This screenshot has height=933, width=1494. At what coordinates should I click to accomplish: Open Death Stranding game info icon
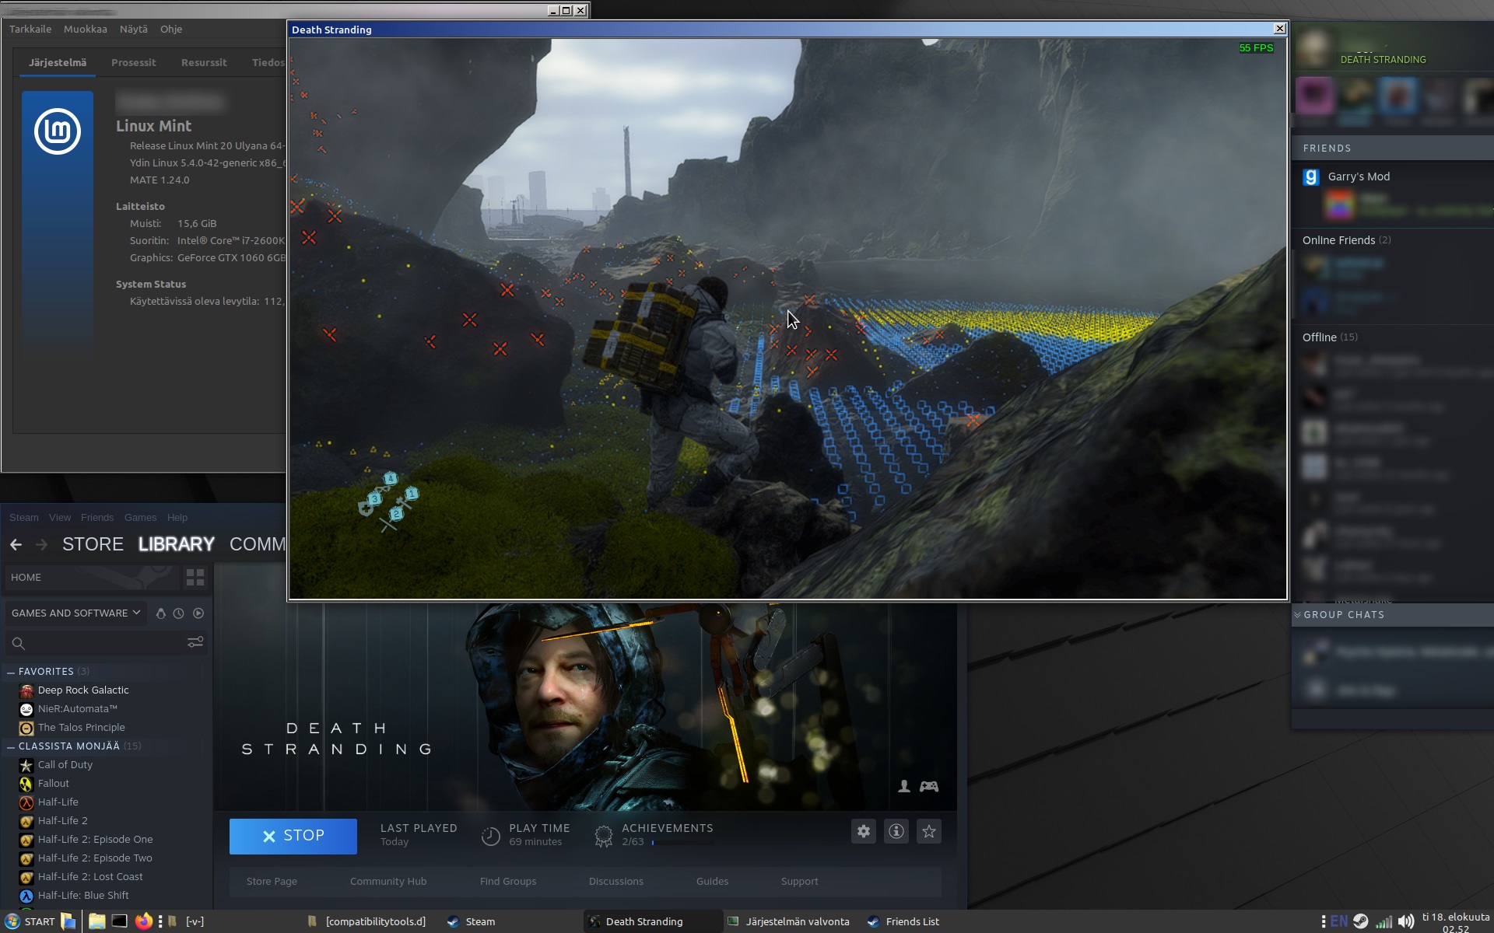(896, 831)
